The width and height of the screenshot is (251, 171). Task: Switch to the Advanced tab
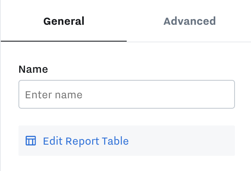click(x=190, y=21)
